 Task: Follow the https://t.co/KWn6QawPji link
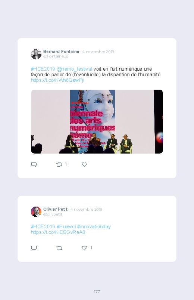click(x=57, y=80)
